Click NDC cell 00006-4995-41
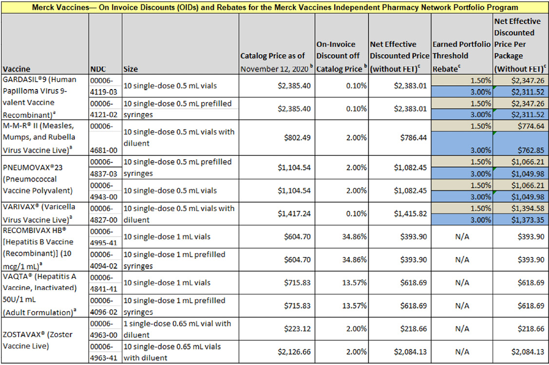The height and width of the screenshot is (365, 549). (x=105, y=237)
